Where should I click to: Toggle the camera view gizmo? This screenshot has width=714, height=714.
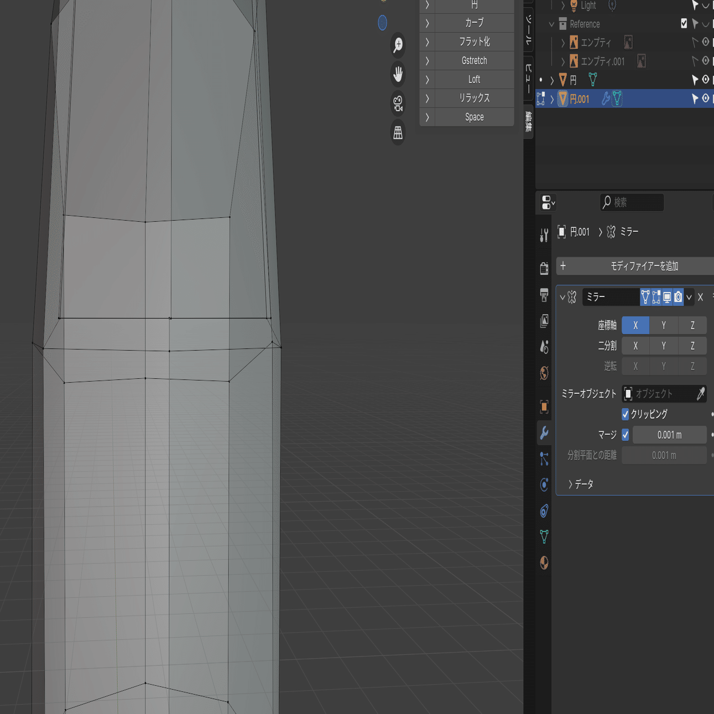coord(398,103)
